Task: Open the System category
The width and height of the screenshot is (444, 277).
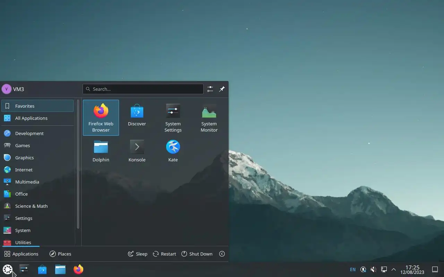Action: (x=37, y=230)
